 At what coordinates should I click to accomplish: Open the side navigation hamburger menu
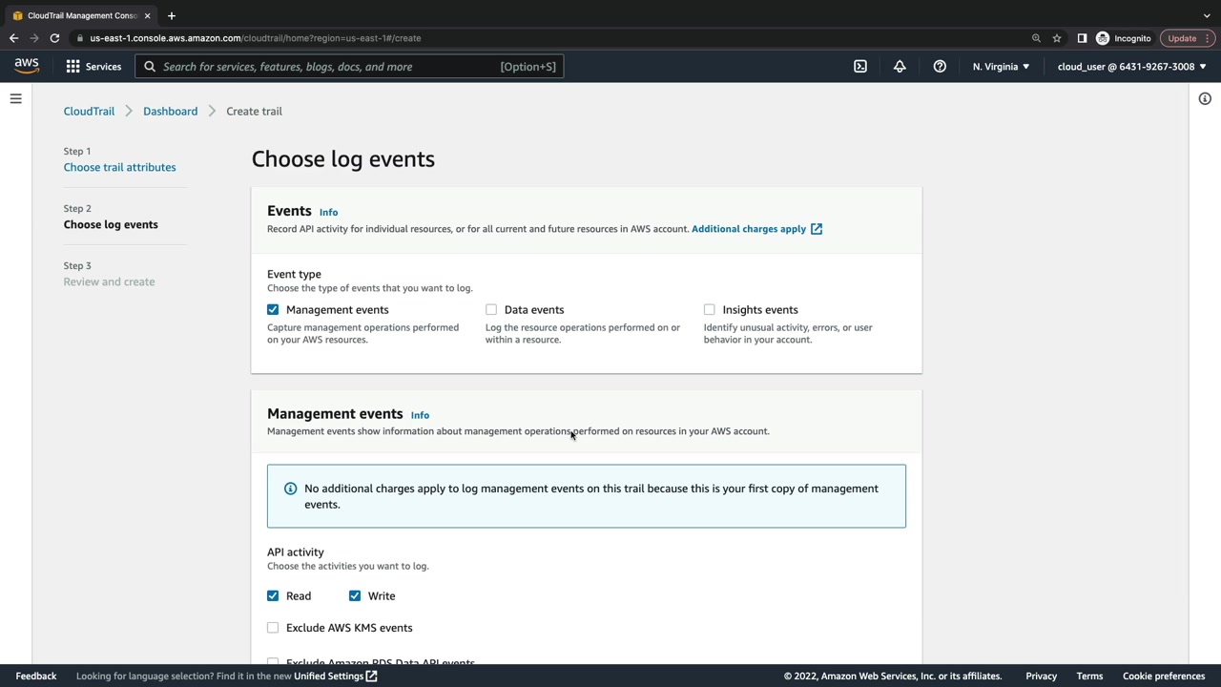pyautogui.click(x=16, y=99)
